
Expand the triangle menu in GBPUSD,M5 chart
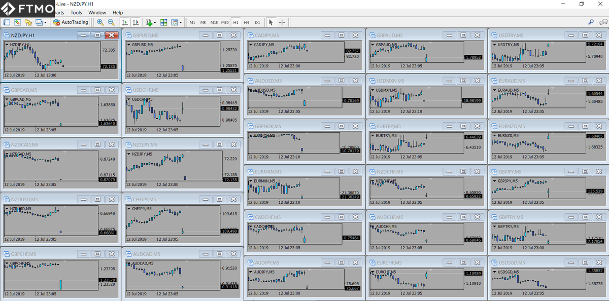(x=129, y=45)
